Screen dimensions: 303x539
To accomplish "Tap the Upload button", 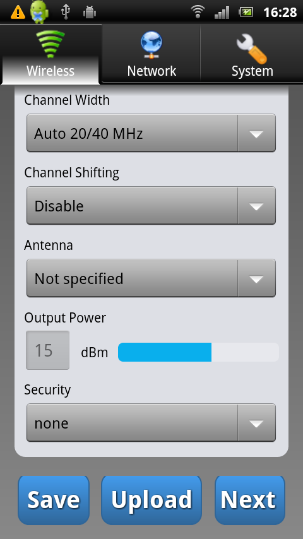I will pyautogui.click(x=151, y=500).
